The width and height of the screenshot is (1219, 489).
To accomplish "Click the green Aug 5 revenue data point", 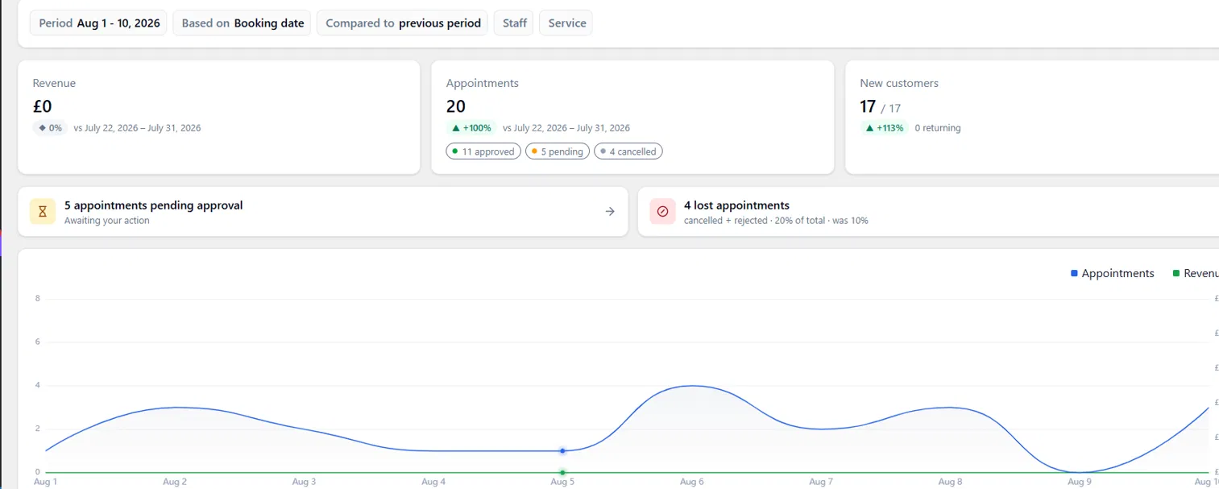I will click(x=562, y=472).
